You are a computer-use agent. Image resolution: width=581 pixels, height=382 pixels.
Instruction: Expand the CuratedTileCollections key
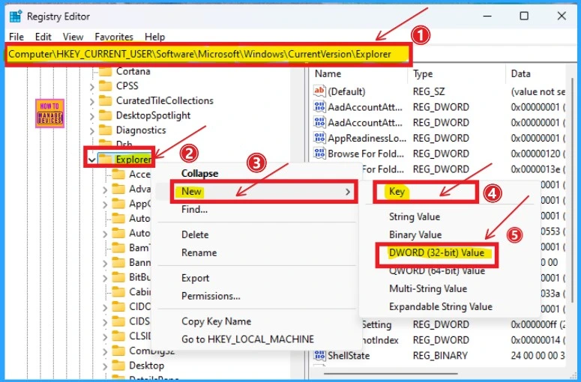point(92,101)
